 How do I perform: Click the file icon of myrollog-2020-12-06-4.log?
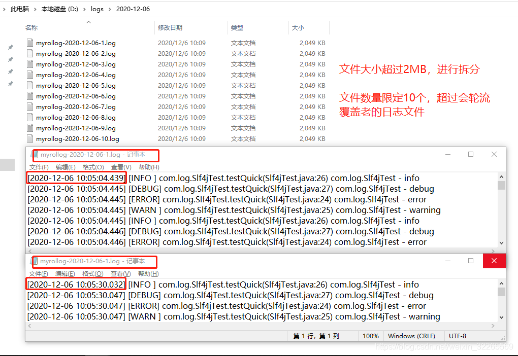pos(30,75)
